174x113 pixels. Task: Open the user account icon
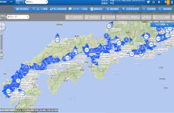coord(172,2)
